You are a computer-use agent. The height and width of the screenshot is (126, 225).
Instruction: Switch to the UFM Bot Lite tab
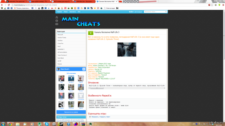pos(84,1)
